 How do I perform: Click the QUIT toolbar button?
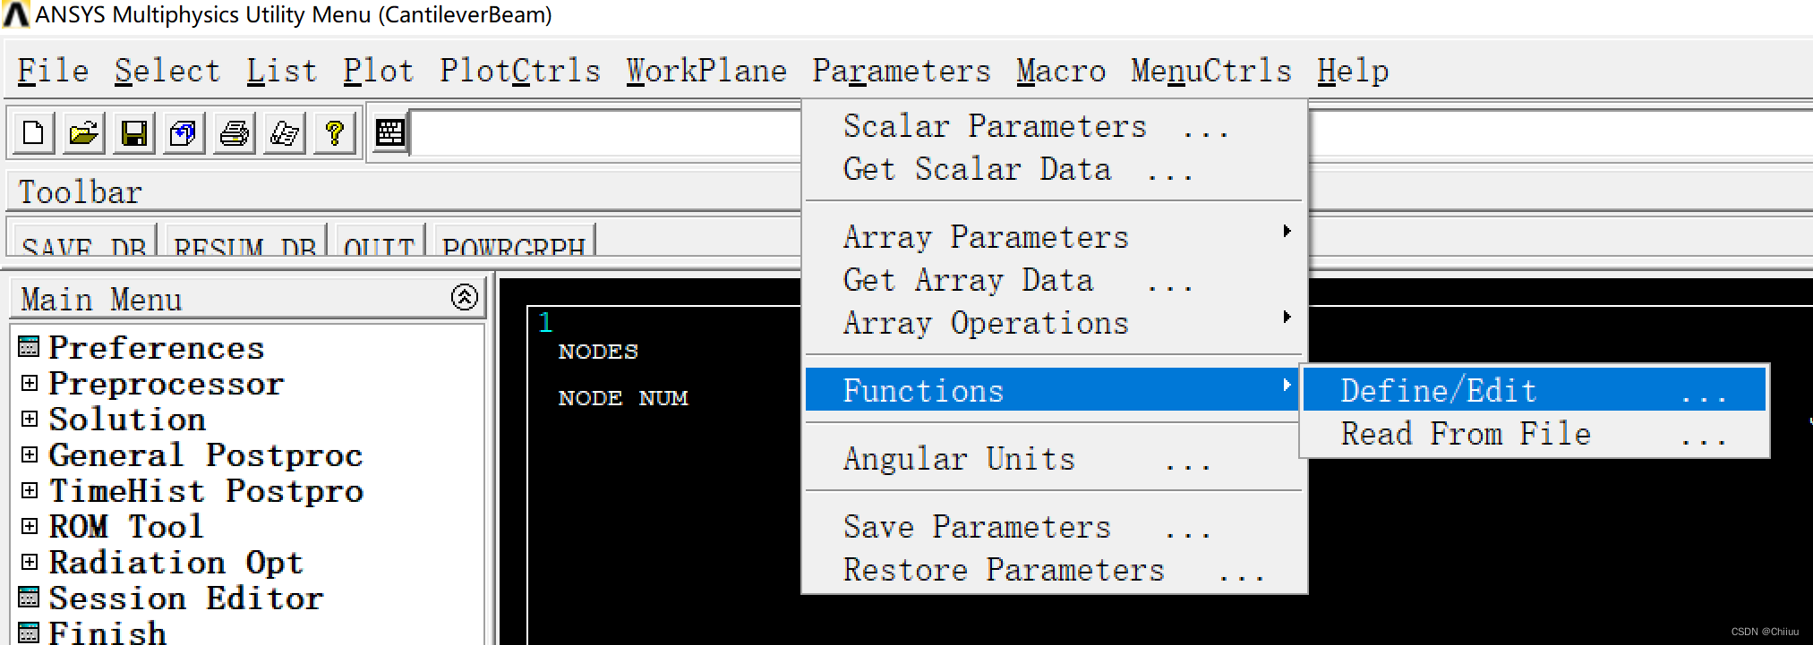(380, 242)
